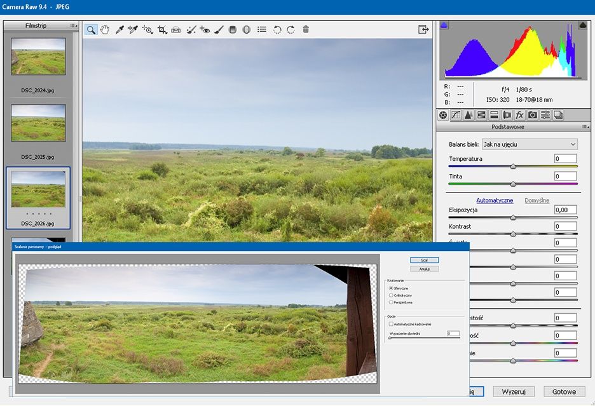Select the DSC_2024.jpg thumbnail in Filmstrip
Viewport: 595px width, 406px height.
coord(38,56)
